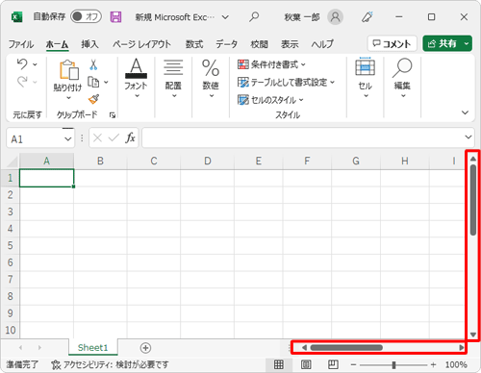Click the Excel application logo icon

point(16,16)
